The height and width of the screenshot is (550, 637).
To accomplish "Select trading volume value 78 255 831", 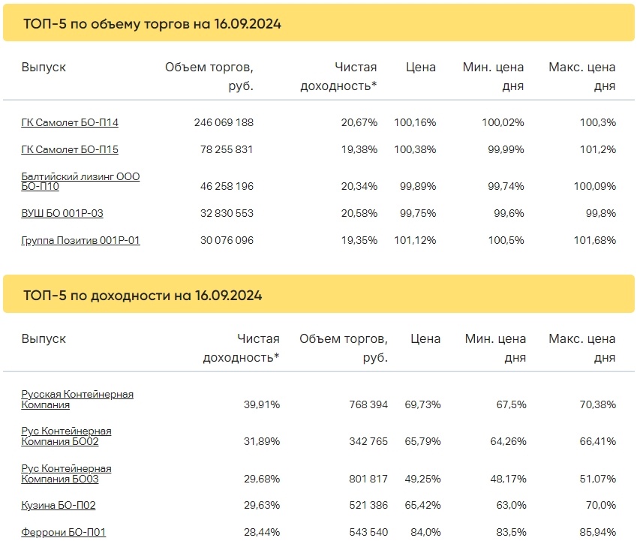I will pos(227,149).
